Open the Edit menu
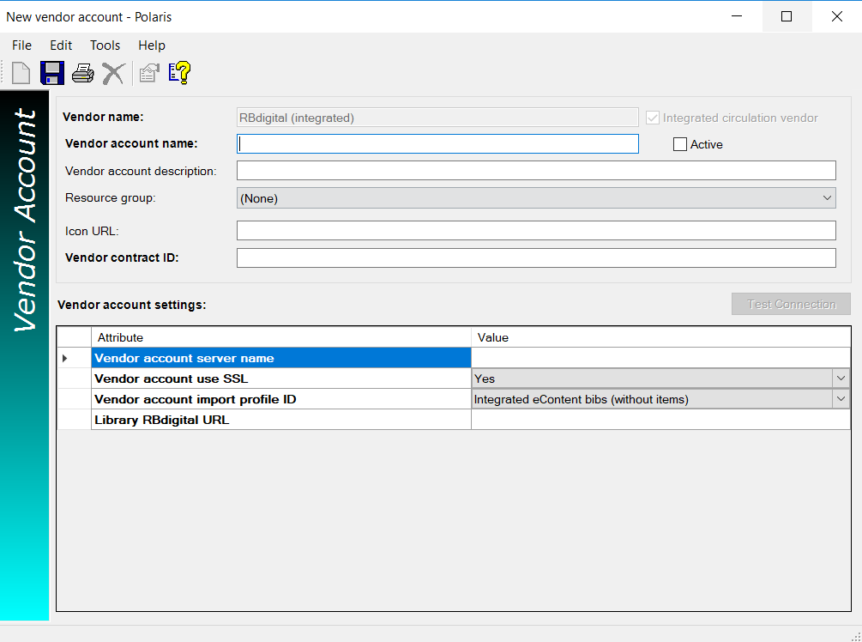Image resolution: width=862 pixels, height=642 pixels. pos(61,45)
